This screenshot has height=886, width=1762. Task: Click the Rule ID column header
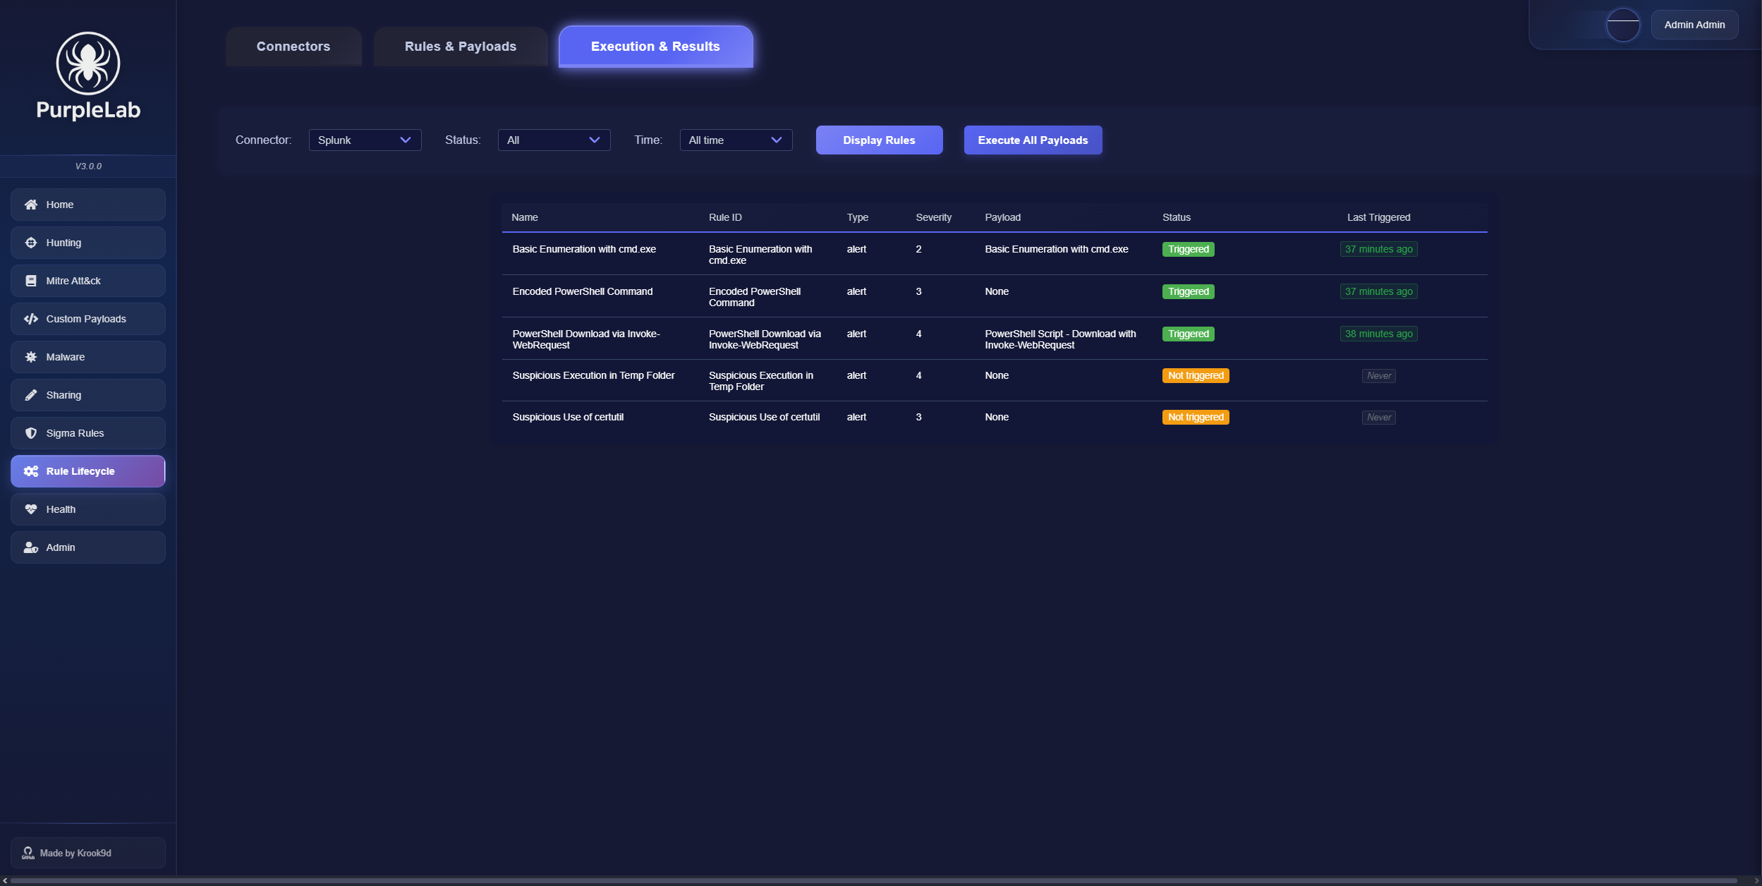click(x=725, y=217)
